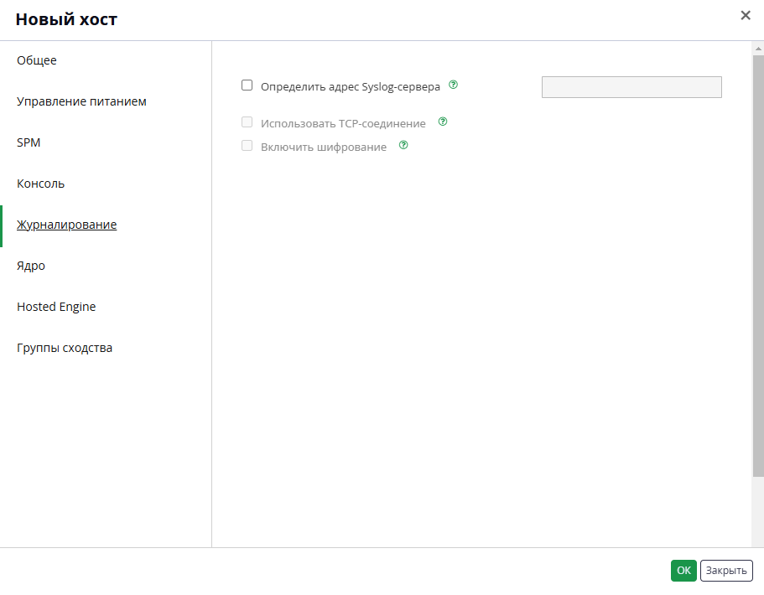Show help icon for TCP connection option

click(x=443, y=122)
